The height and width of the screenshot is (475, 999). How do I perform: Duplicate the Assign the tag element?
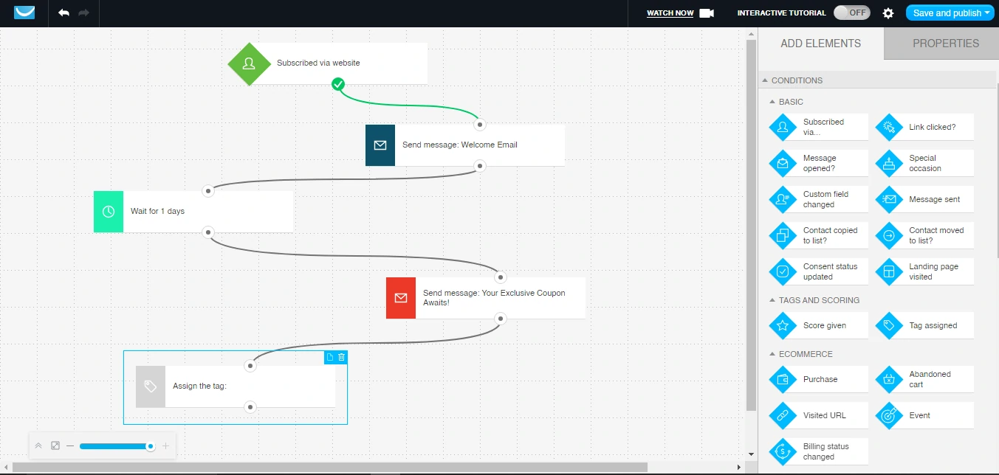coord(330,357)
